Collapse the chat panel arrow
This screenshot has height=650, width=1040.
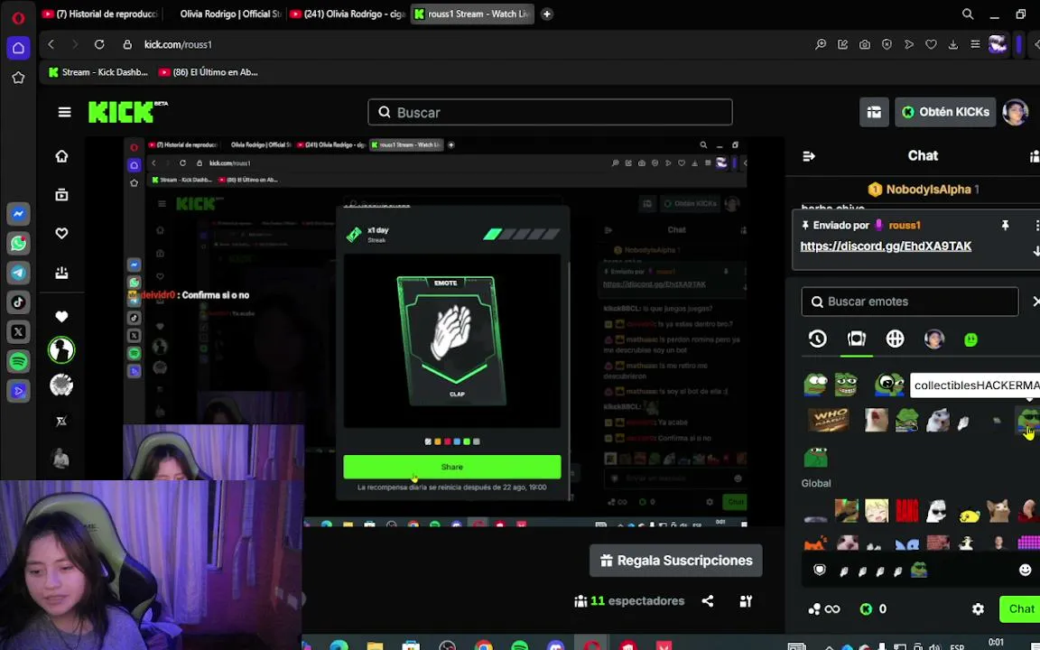click(x=809, y=156)
